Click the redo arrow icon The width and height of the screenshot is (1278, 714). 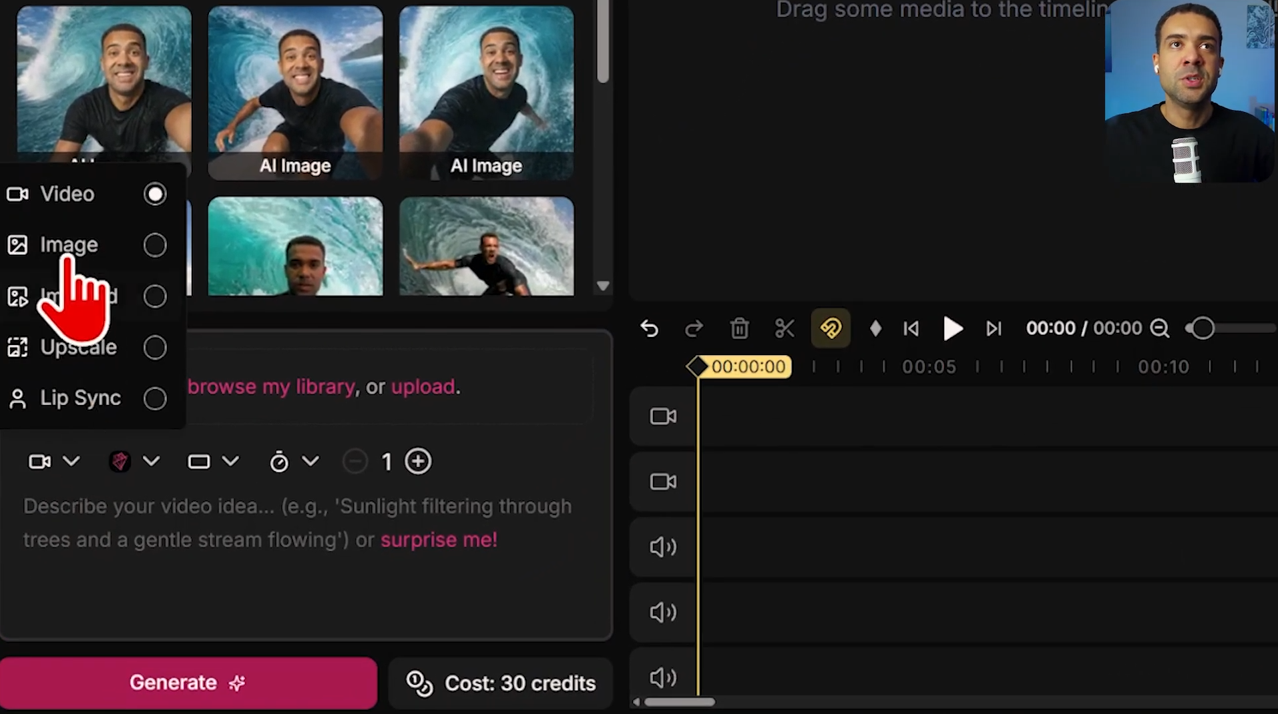(x=694, y=328)
